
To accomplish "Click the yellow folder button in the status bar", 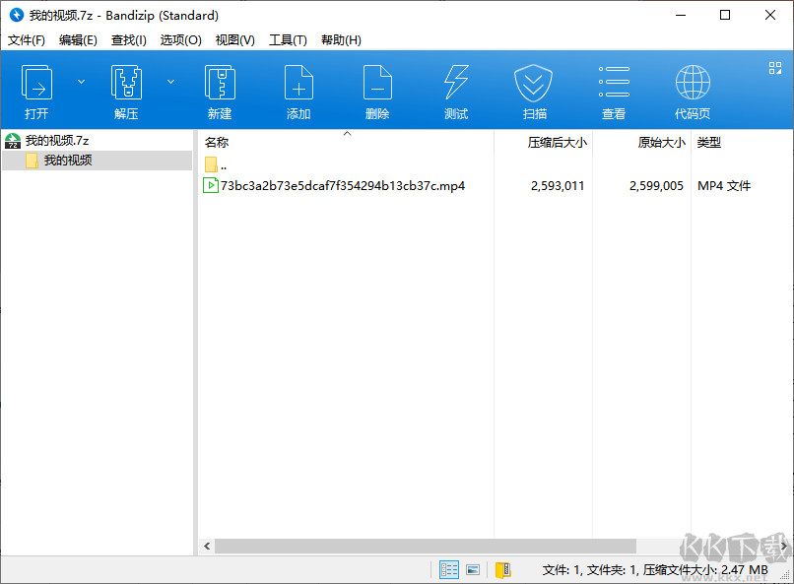I will [x=504, y=569].
